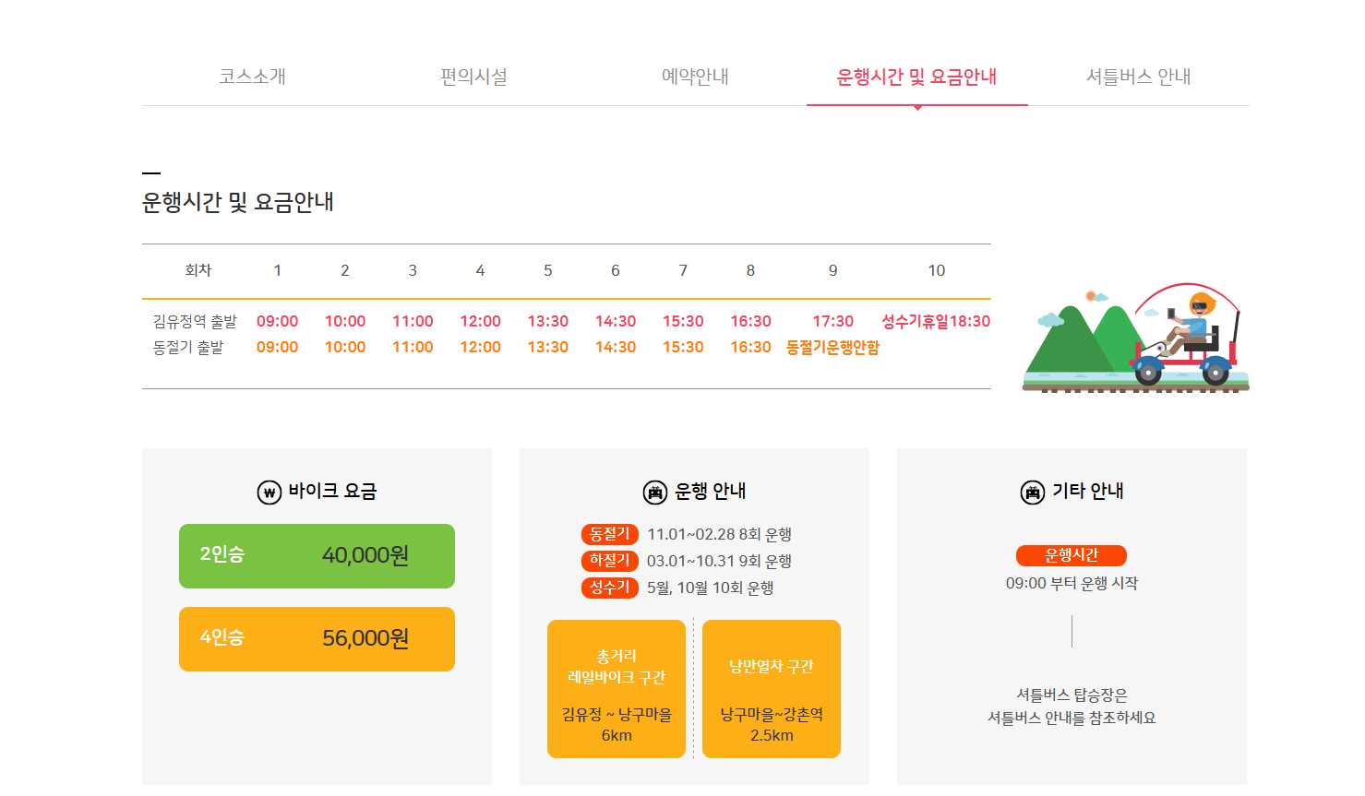The width and height of the screenshot is (1365, 796).
Task: Select the orange 4인승 fare box
Action: pyautogui.click(x=317, y=638)
